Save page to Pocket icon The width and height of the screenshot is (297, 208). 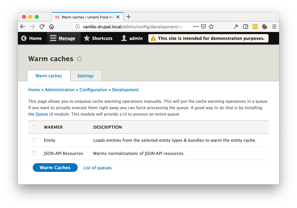203,27
